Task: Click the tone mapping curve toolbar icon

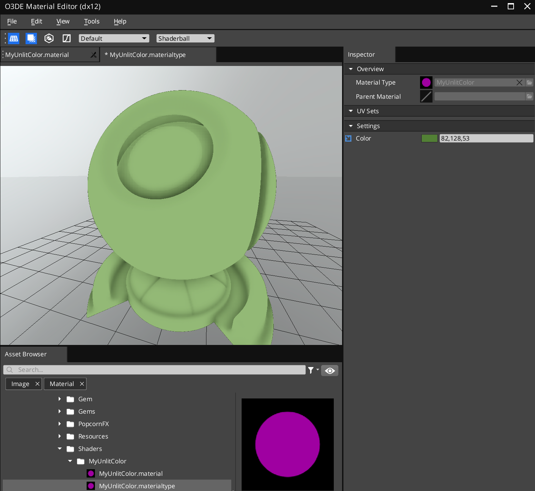Action: [67, 38]
